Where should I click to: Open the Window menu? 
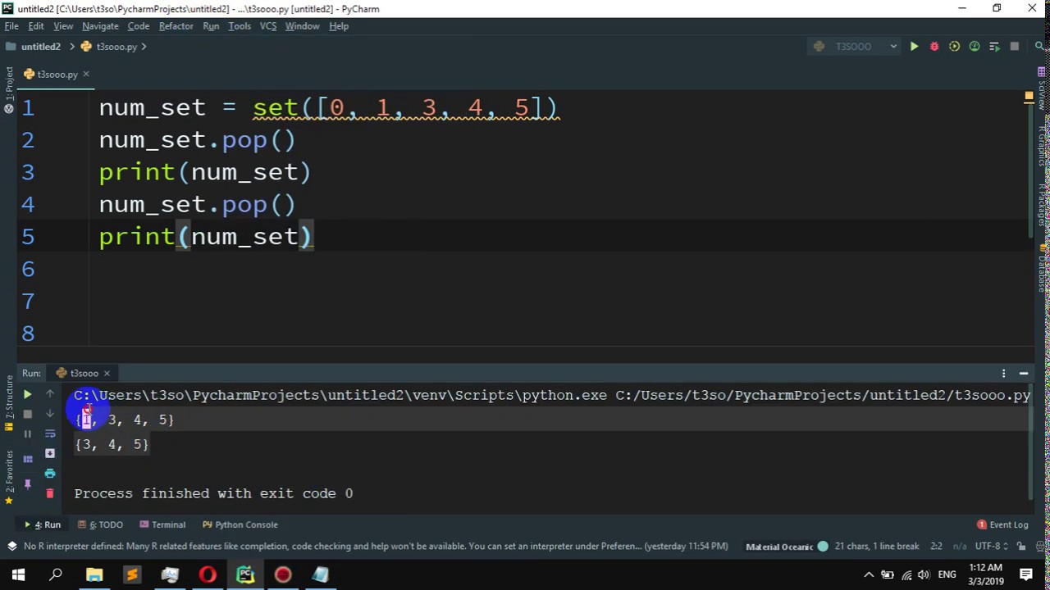point(302,26)
